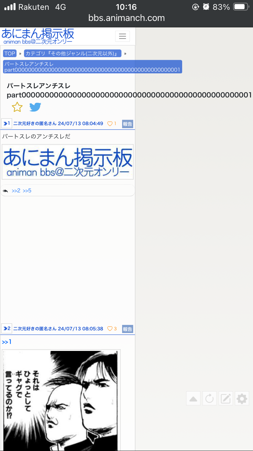Viewport: 253px width, 451px height.
Task: Tap the alarm clock status icon
Action: [x=206, y=7]
